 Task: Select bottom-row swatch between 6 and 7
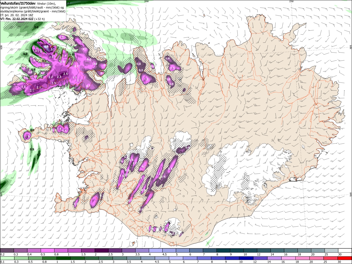tap(190, 258)
